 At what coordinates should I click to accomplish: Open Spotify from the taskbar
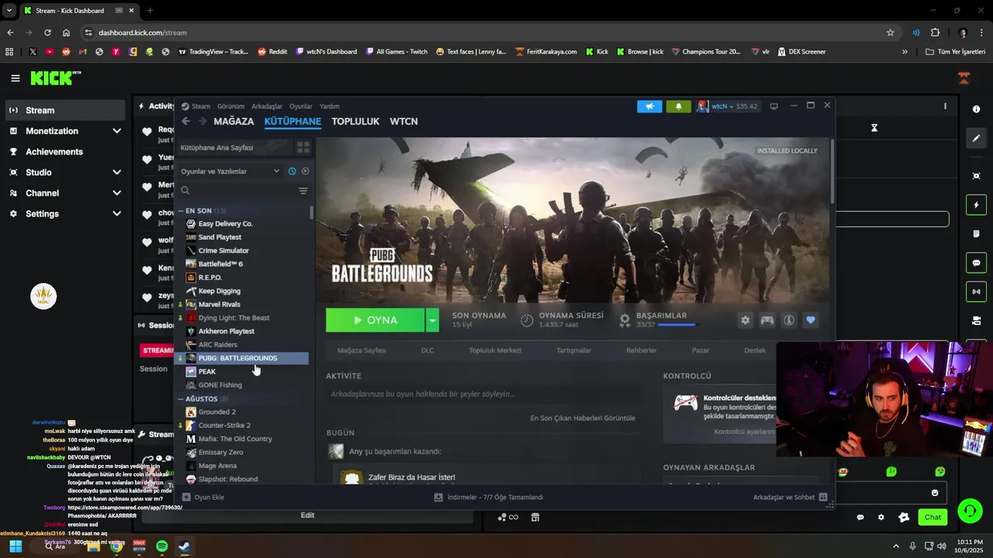coord(161,546)
